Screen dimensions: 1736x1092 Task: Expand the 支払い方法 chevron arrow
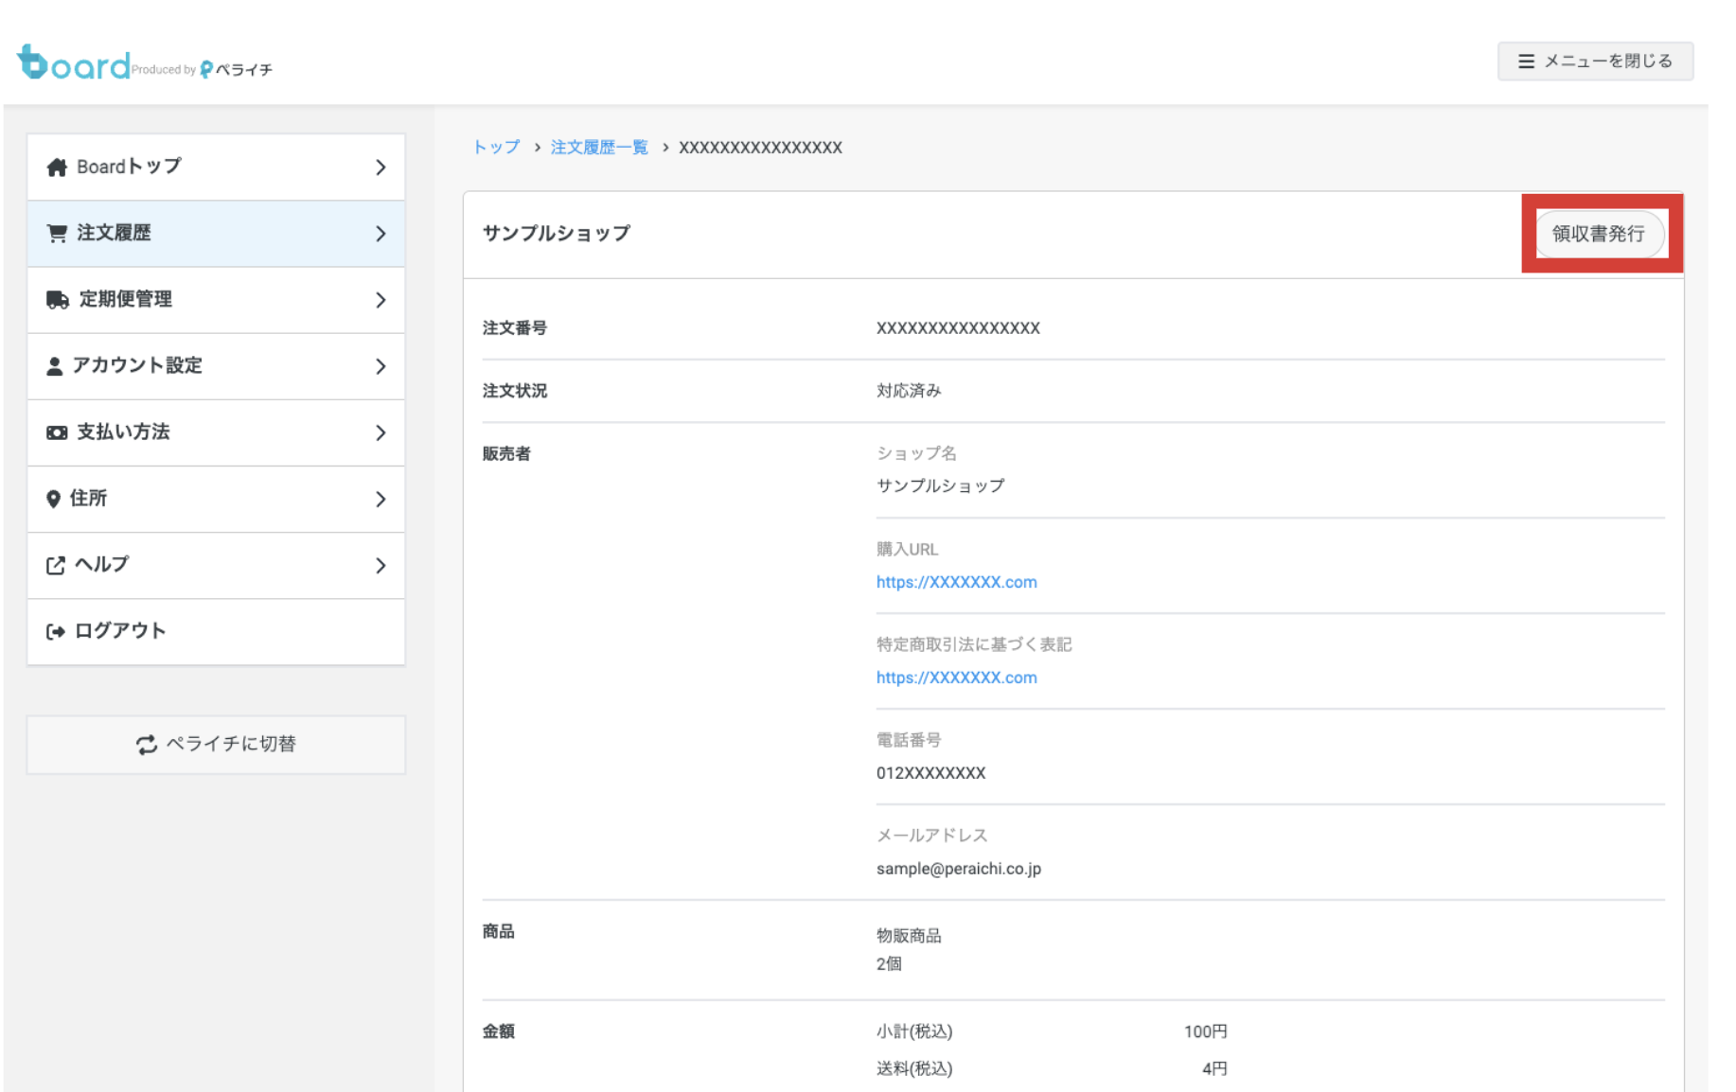coord(381,432)
